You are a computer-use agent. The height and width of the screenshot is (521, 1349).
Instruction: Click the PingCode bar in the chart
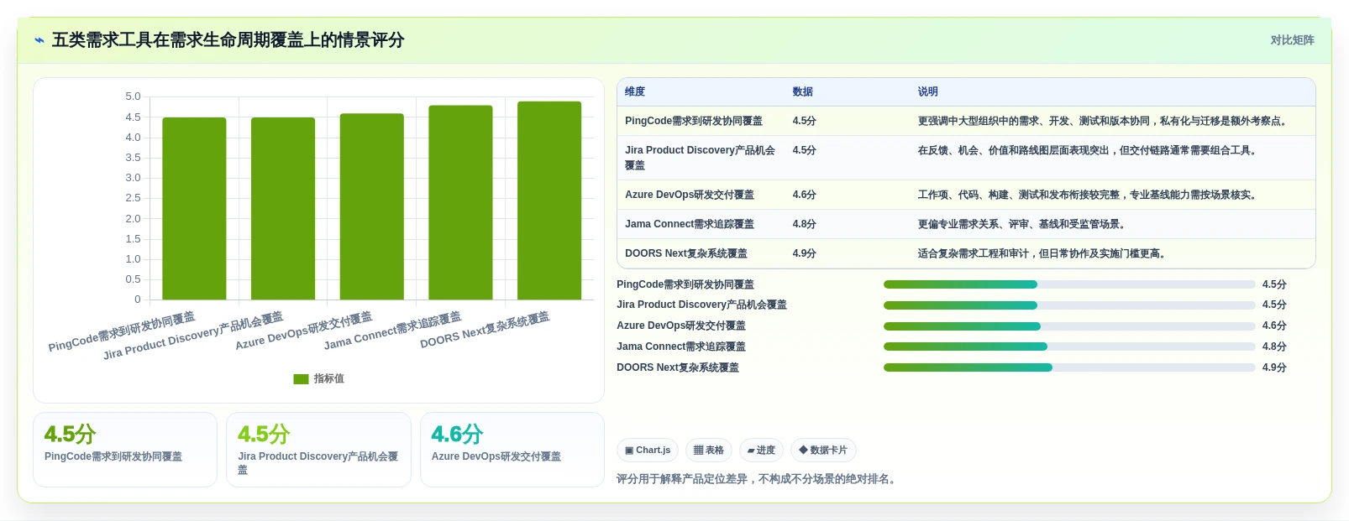coord(194,209)
